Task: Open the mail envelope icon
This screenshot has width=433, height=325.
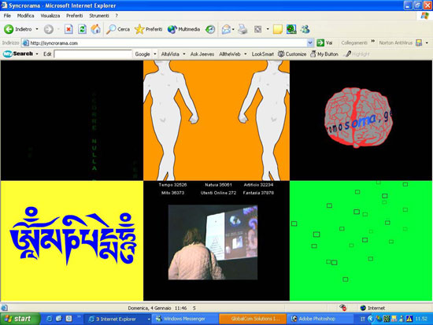Action: tap(226, 29)
